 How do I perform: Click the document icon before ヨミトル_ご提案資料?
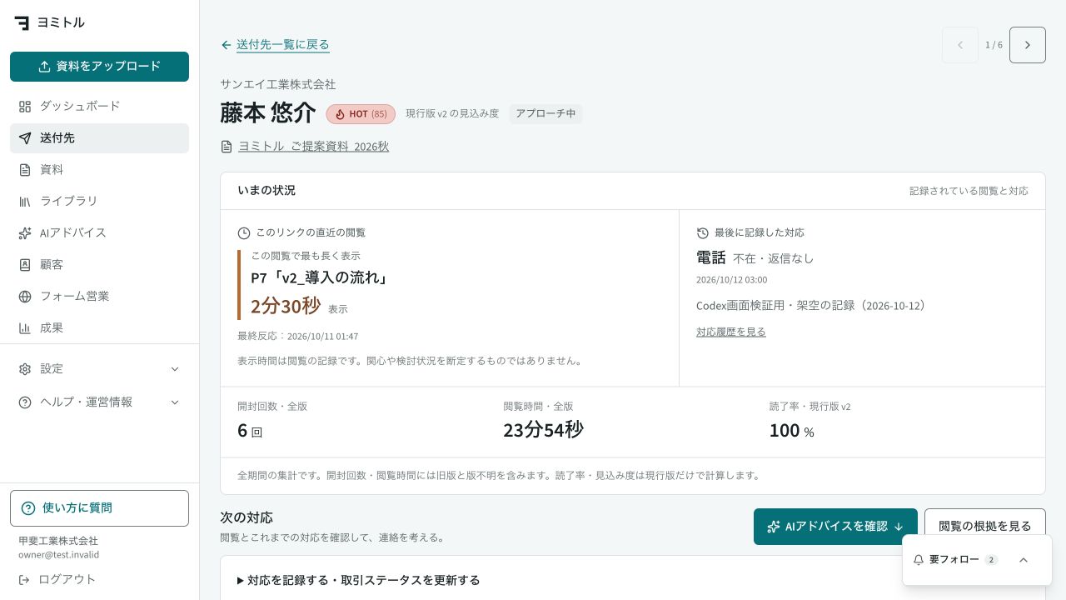[227, 147]
